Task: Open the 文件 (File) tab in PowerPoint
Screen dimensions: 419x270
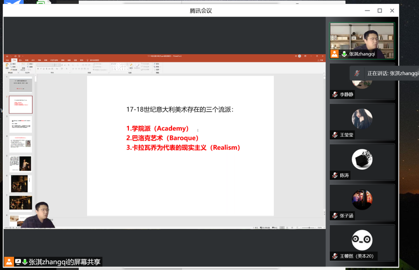Action: point(8,60)
